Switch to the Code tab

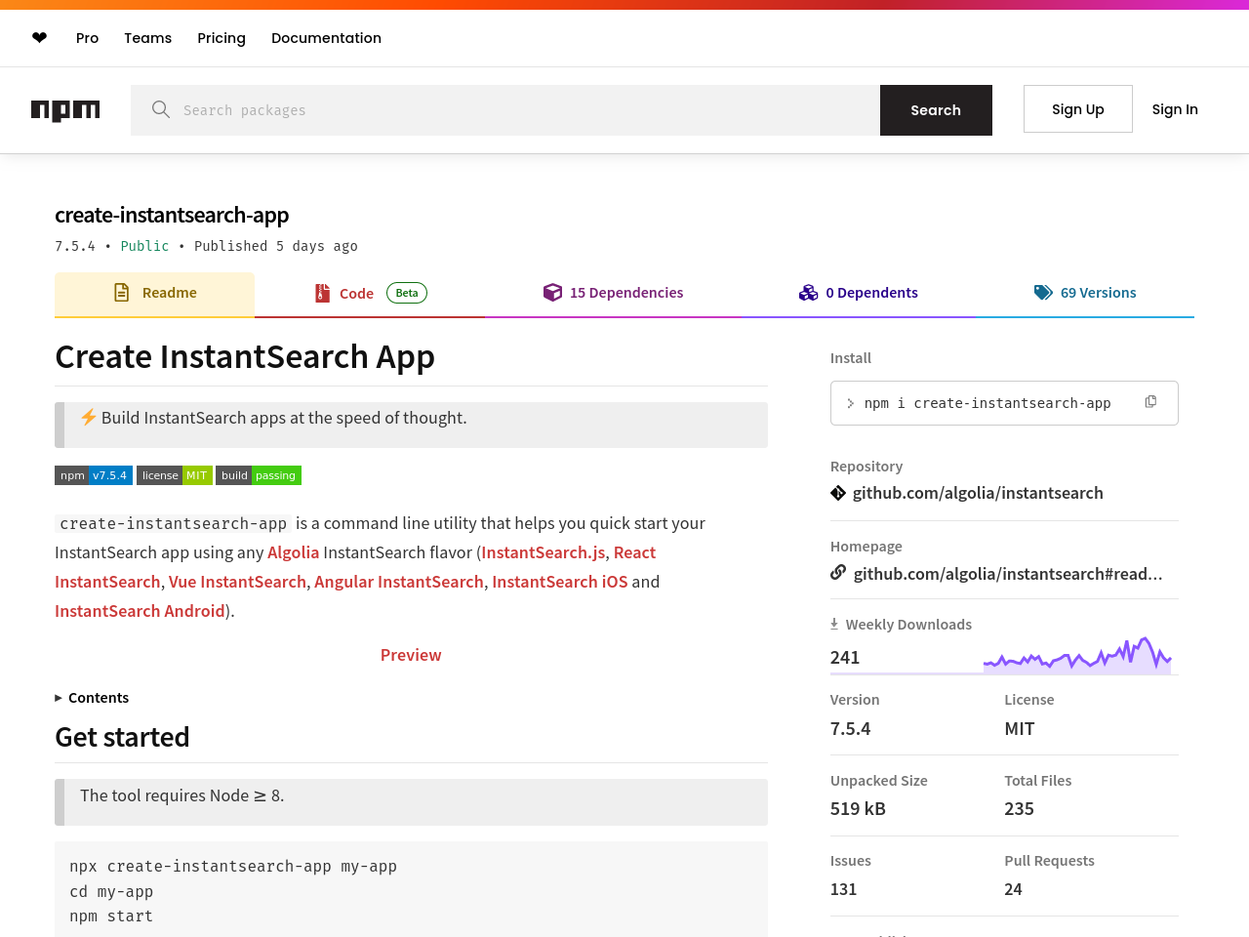[370, 294]
